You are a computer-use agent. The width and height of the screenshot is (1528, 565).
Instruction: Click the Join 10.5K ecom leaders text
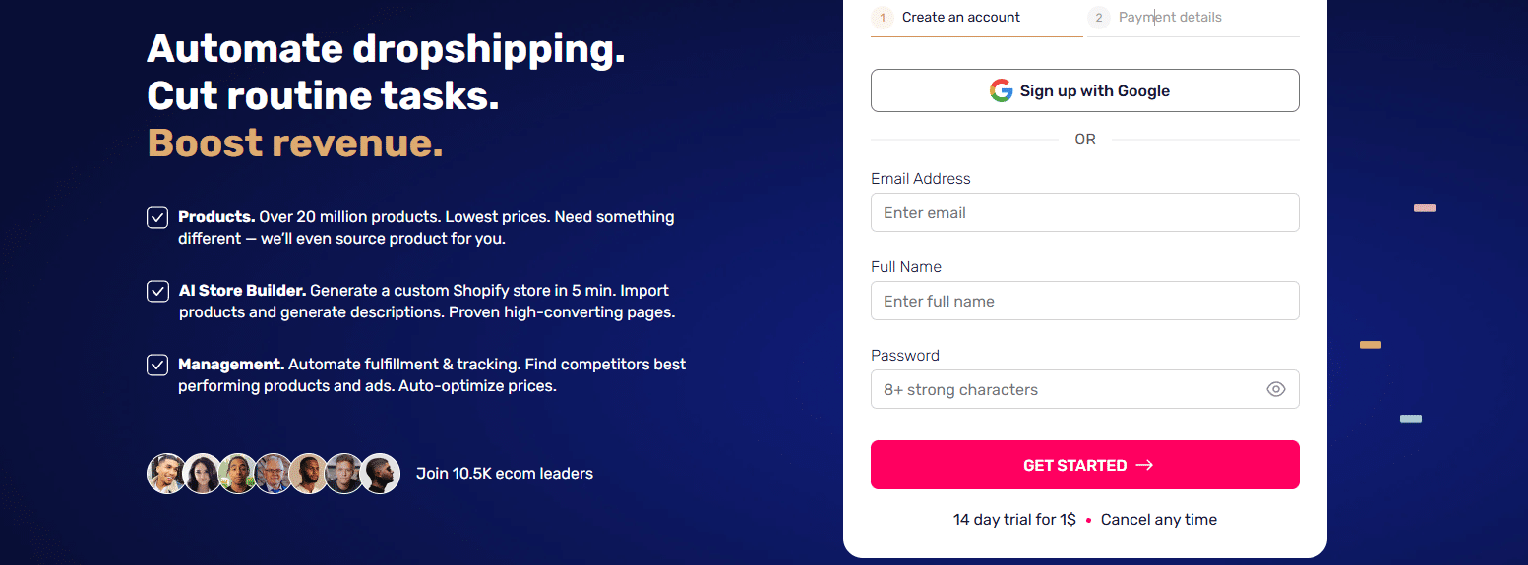click(x=504, y=474)
